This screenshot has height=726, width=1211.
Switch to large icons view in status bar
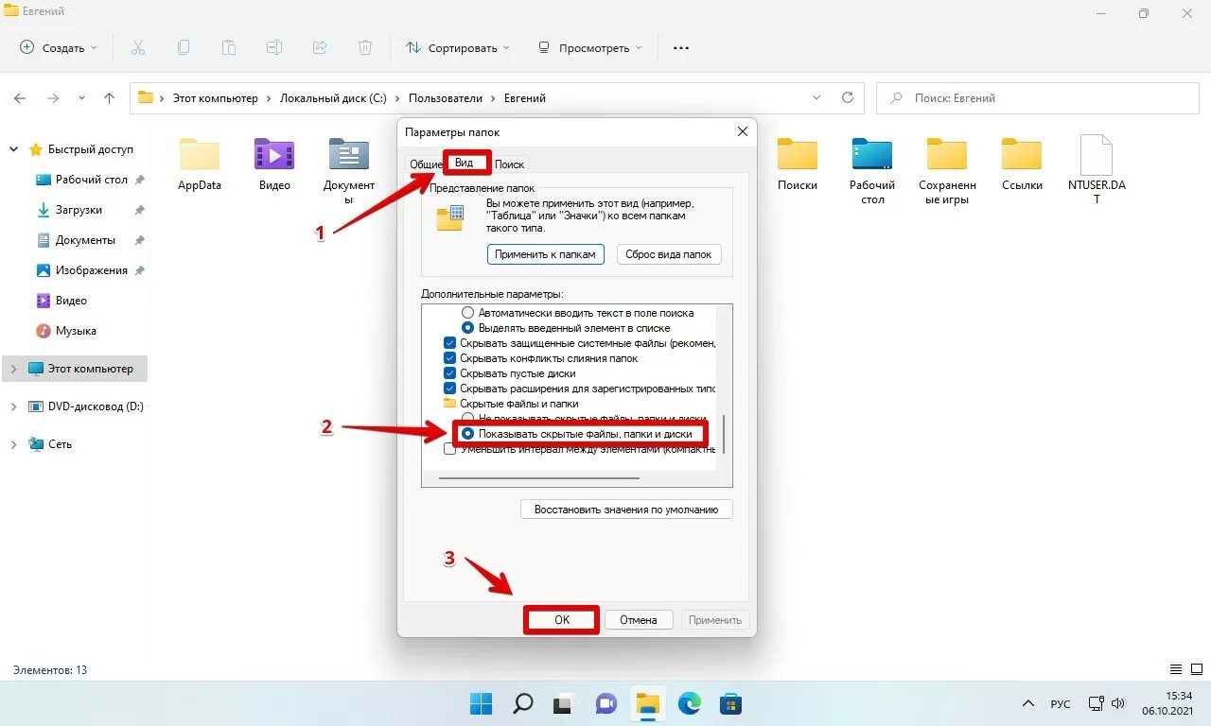pyautogui.click(x=1195, y=669)
